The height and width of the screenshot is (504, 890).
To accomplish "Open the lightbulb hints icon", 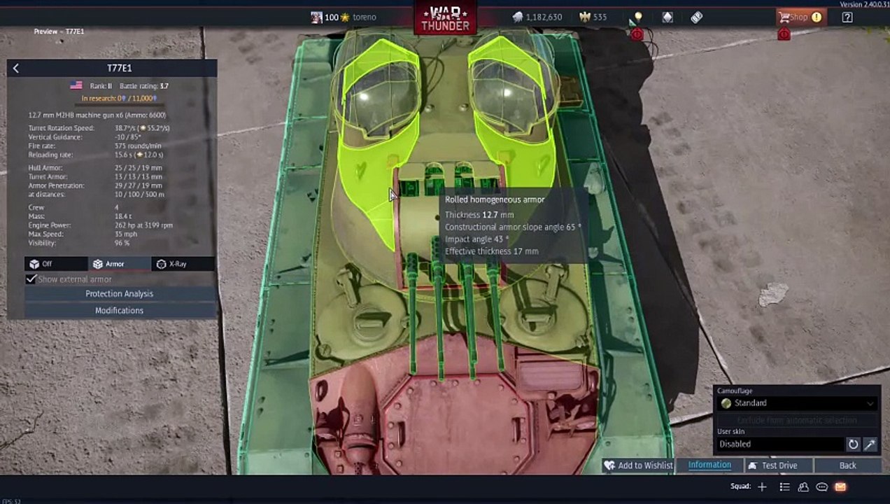I will pyautogui.click(x=637, y=17).
